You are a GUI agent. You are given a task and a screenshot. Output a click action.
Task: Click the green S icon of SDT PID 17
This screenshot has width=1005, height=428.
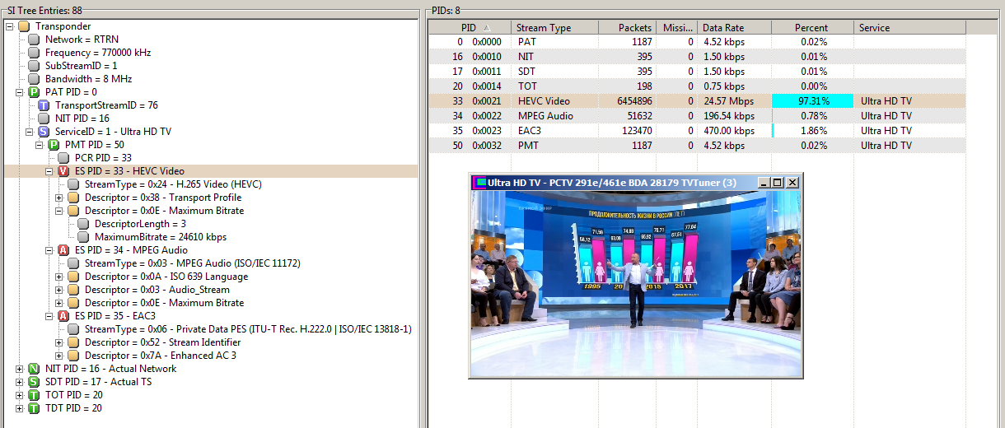[x=34, y=382]
